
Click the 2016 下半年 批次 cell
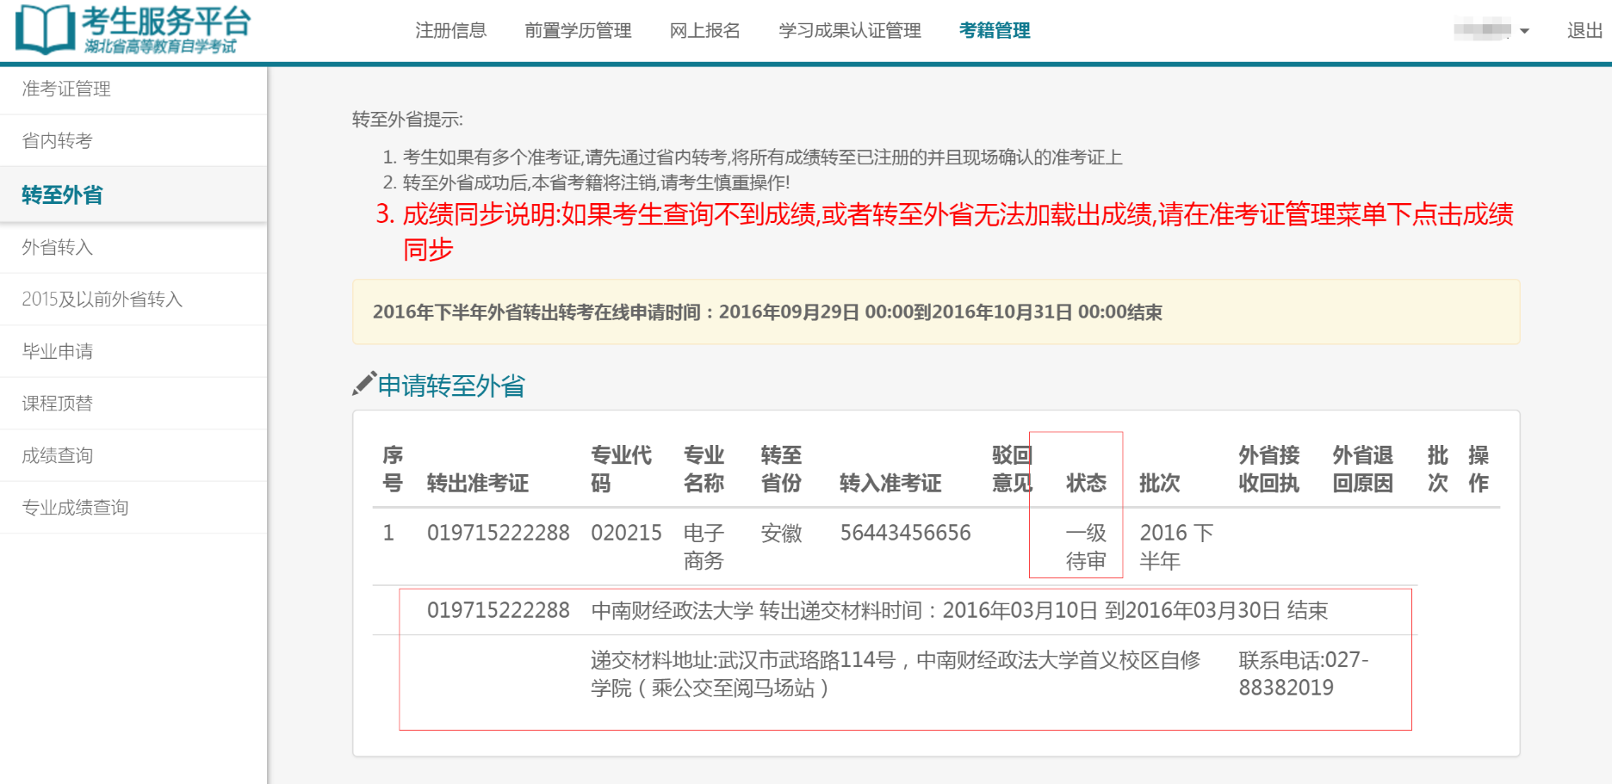[x=1176, y=546]
